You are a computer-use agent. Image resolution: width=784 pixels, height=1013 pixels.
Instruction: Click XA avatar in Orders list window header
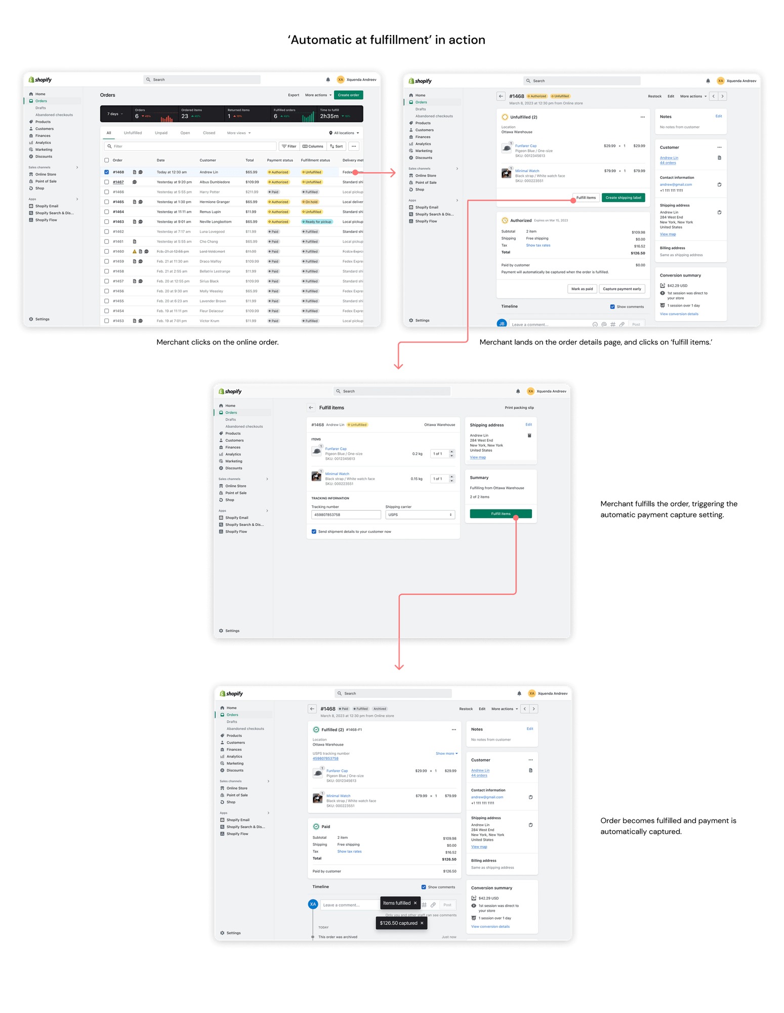(x=341, y=80)
